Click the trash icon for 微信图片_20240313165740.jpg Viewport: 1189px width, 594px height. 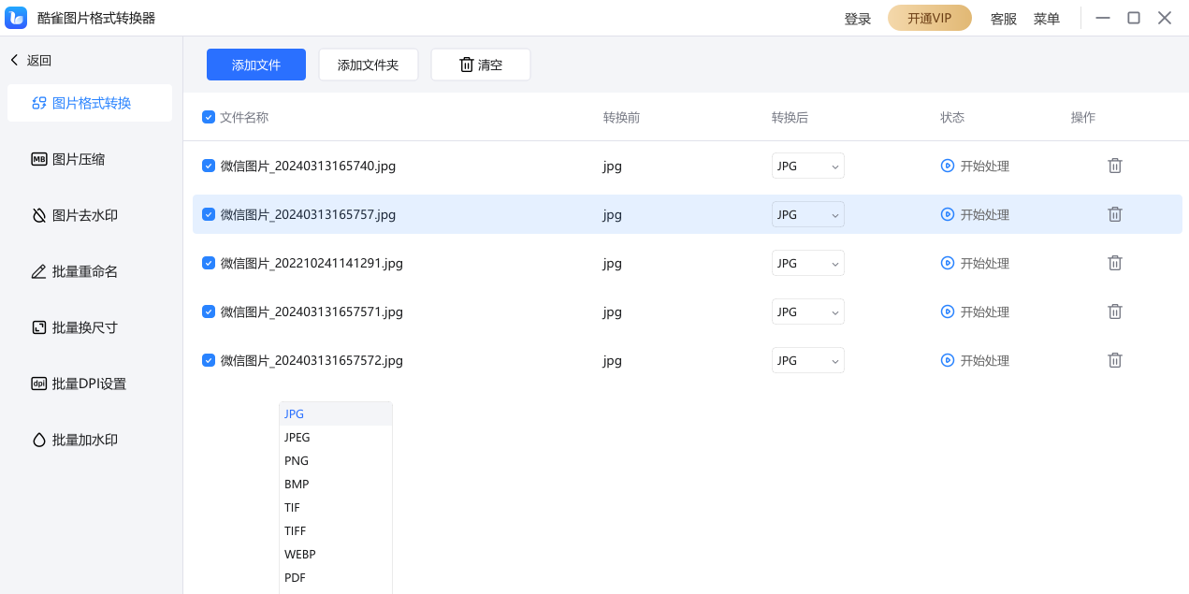[x=1115, y=166]
